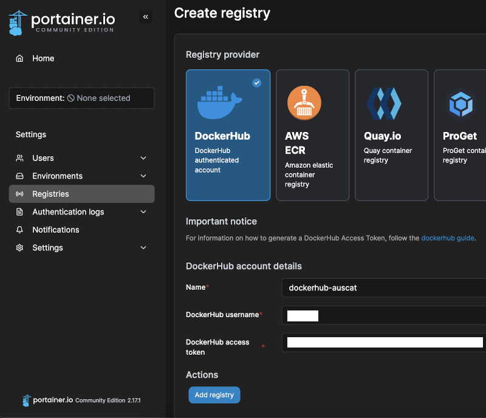The width and height of the screenshot is (486, 418).
Task: Click the Quay.io blue chevrons logo
Action: [384, 103]
